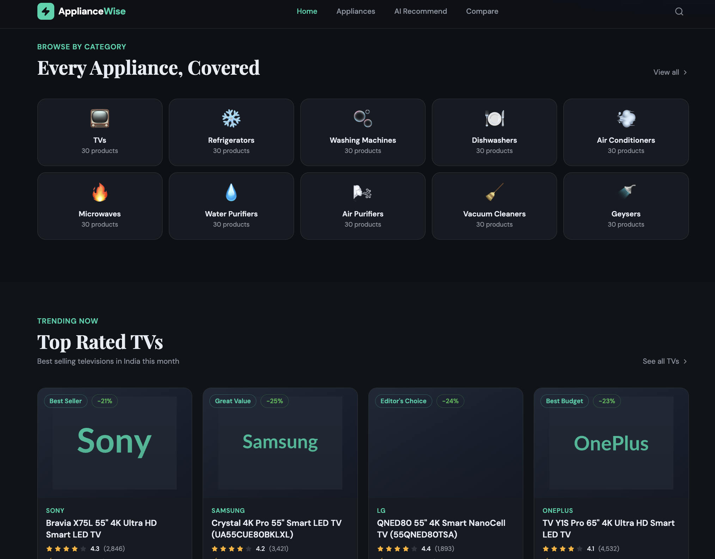Click the -23% discount badge
Image resolution: width=715 pixels, height=559 pixels.
point(607,401)
